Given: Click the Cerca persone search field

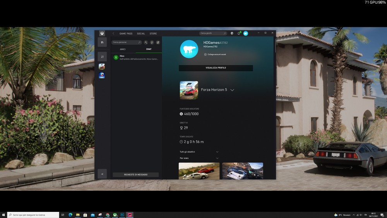Looking at the screenshot, I should point(127,42).
